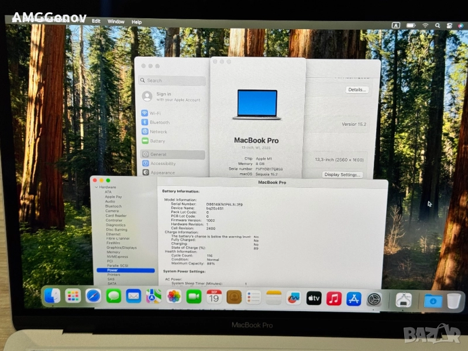
Task: Launch FaceTime from the Dock
Action: pyautogui.click(x=194, y=297)
